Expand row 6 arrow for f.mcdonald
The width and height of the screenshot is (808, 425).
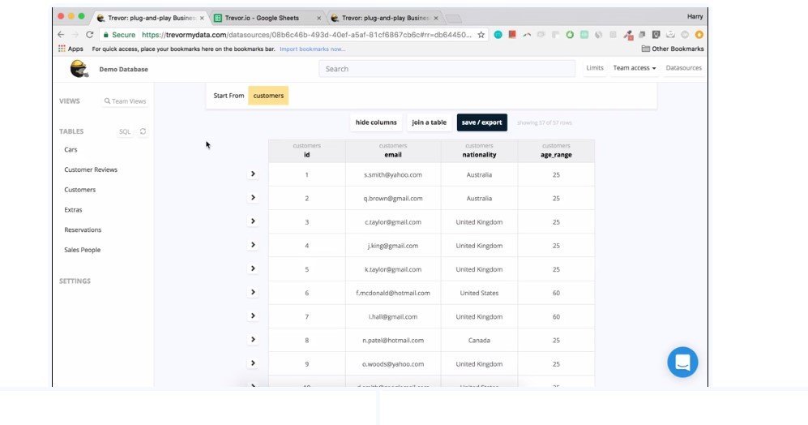pyautogui.click(x=253, y=293)
